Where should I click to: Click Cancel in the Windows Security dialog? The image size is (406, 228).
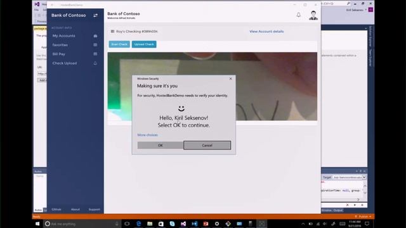pyautogui.click(x=207, y=145)
